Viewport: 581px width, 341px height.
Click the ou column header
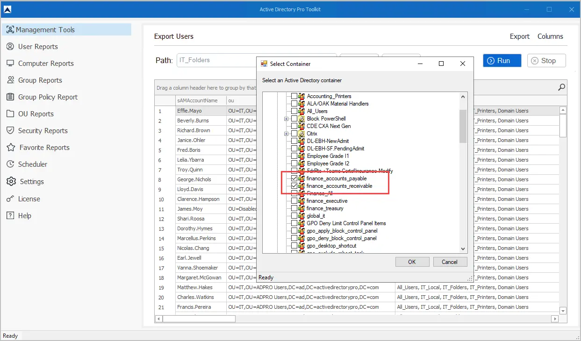pyautogui.click(x=241, y=100)
